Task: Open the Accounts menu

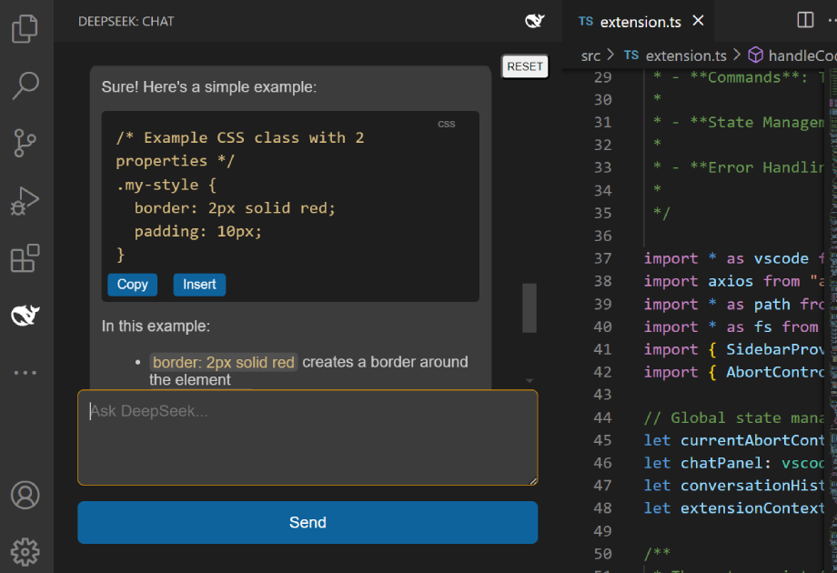Action: pos(25,496)
